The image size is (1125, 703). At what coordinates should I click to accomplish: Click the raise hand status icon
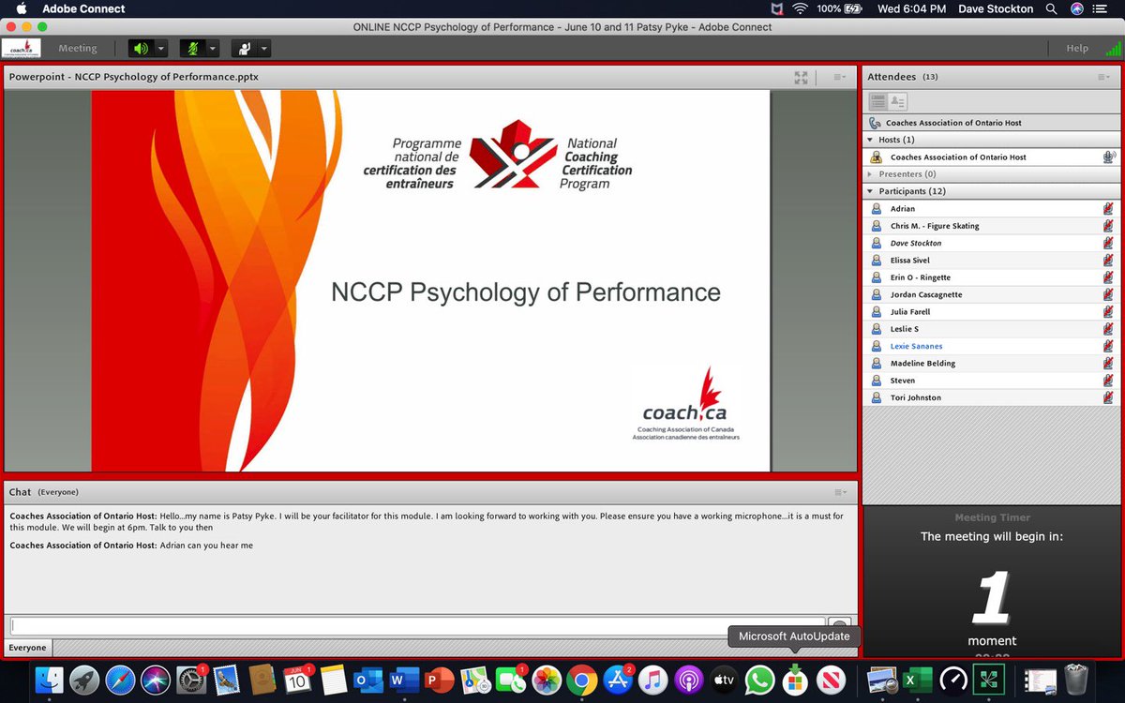(x=245, y=48)
